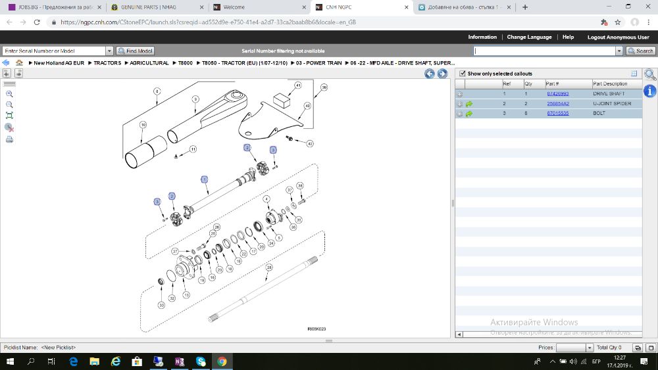Expand T8050 - TRACTOR (EU) breadcrumb
This screenshot has height=370, width=658.
tap(245, 63)
